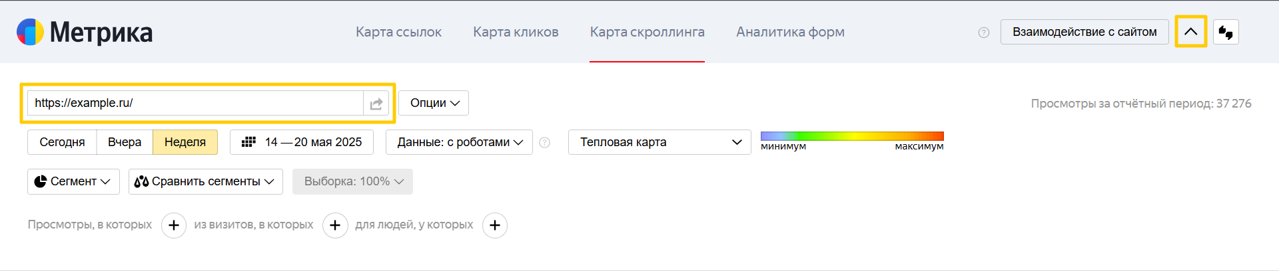This screenshot has height=271, width=1279.
Task: Add condition for для людей, у которых
Action: (495, 225)
